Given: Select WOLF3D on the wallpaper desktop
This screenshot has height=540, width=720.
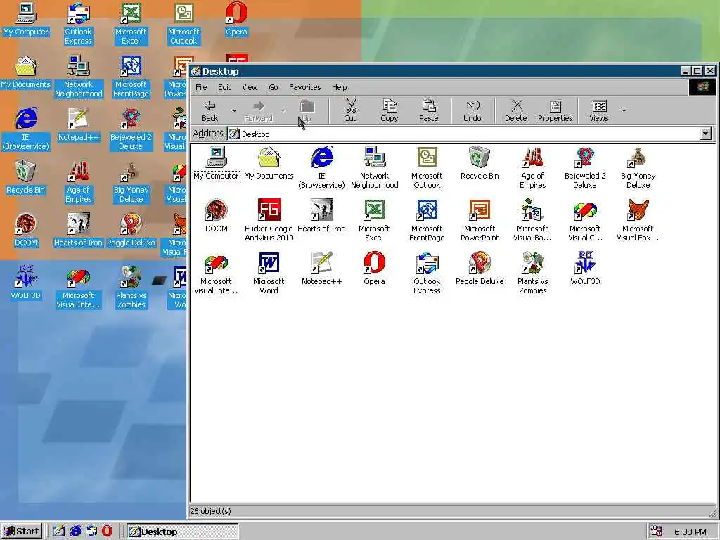Looking at the screenshot, I should pyautogui.click(x=26, y=283).
